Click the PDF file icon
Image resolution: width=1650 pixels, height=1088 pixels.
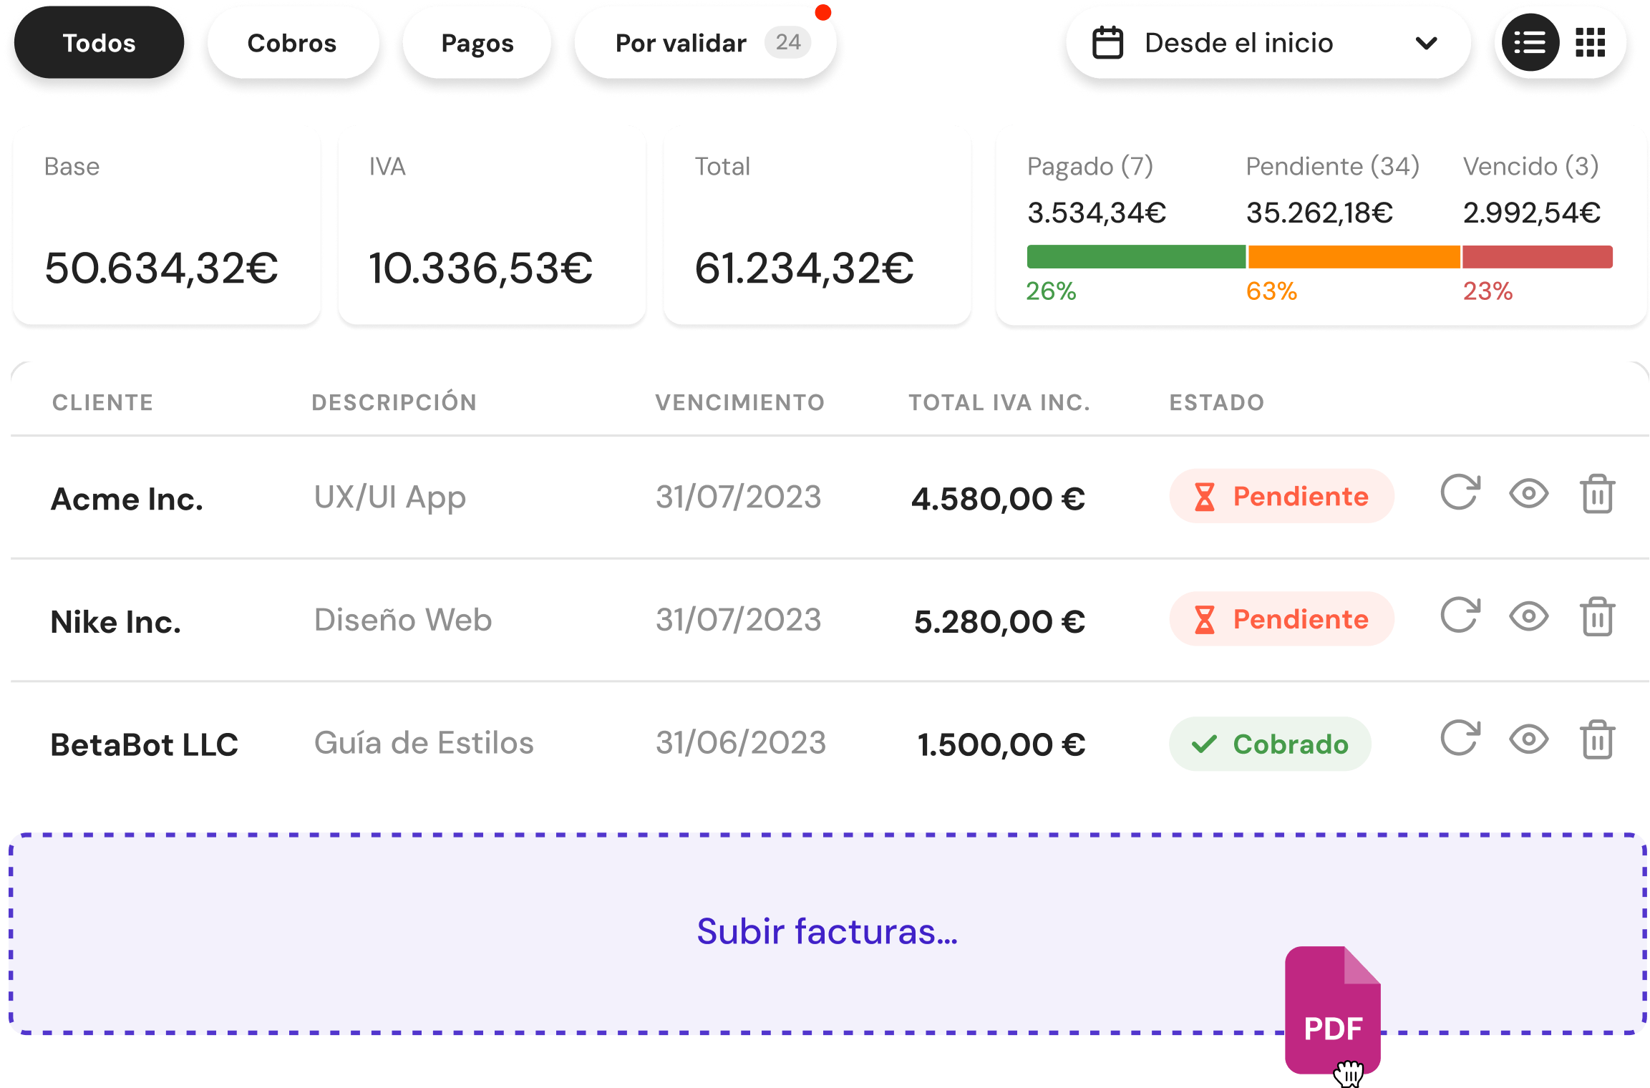point(1332,1009)
